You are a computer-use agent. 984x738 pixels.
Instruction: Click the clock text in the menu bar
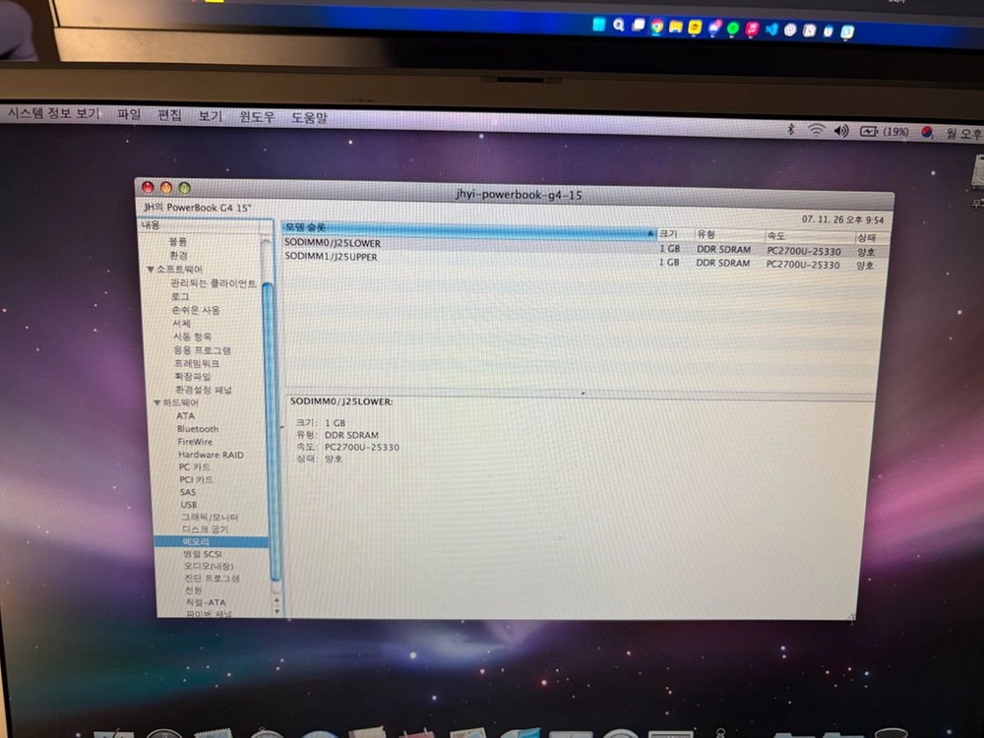(963, 134)
